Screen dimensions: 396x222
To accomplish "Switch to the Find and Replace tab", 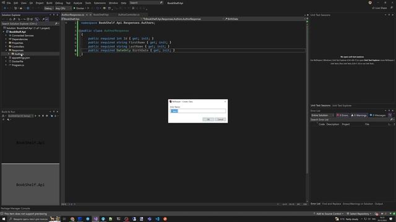I will 332,204.
